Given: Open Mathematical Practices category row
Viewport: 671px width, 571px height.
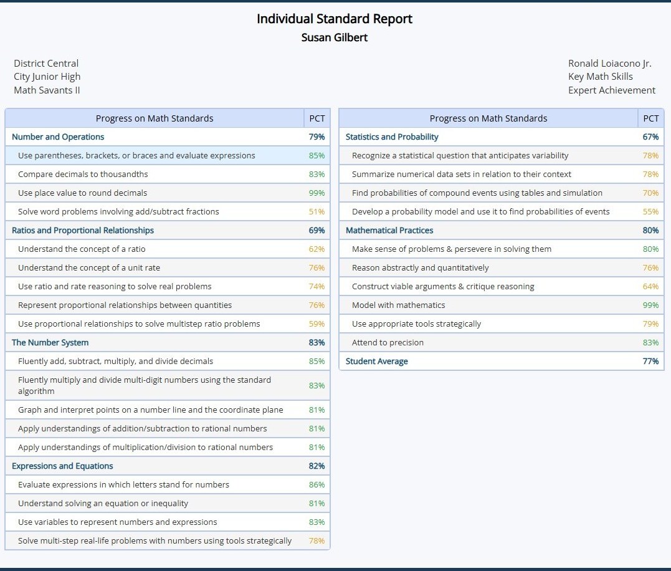Looking at the screenshot, I should [501, 230].
